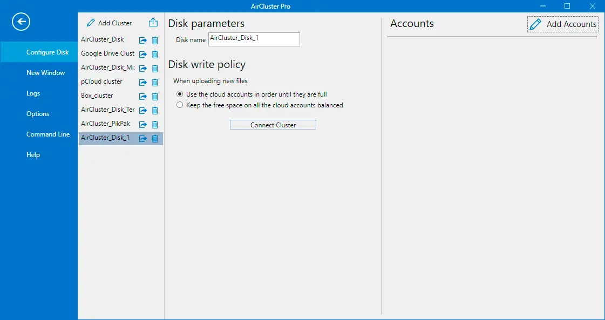Go to Options in sidebar
The image size is (605, 320).
pyautogui.click(x=39, y=113)
